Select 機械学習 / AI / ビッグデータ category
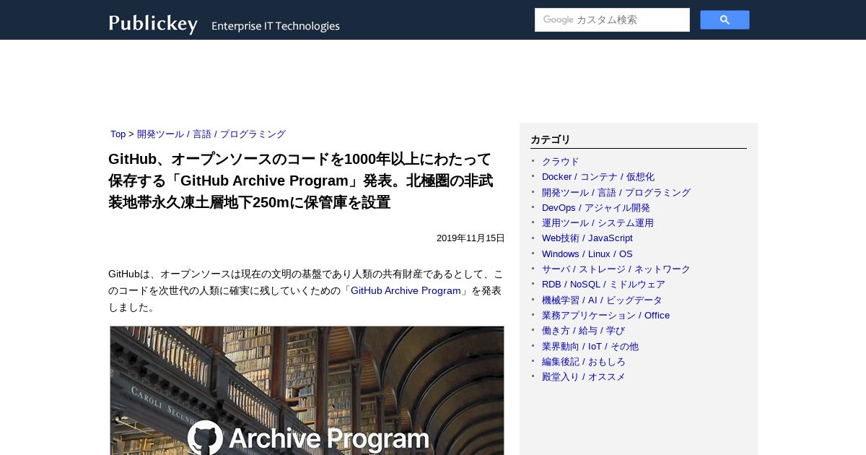 (x=602, y=300)
